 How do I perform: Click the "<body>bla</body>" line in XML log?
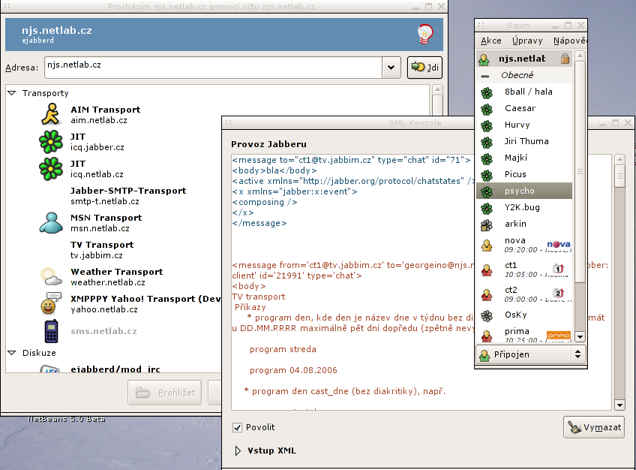[x=274, y=170]
